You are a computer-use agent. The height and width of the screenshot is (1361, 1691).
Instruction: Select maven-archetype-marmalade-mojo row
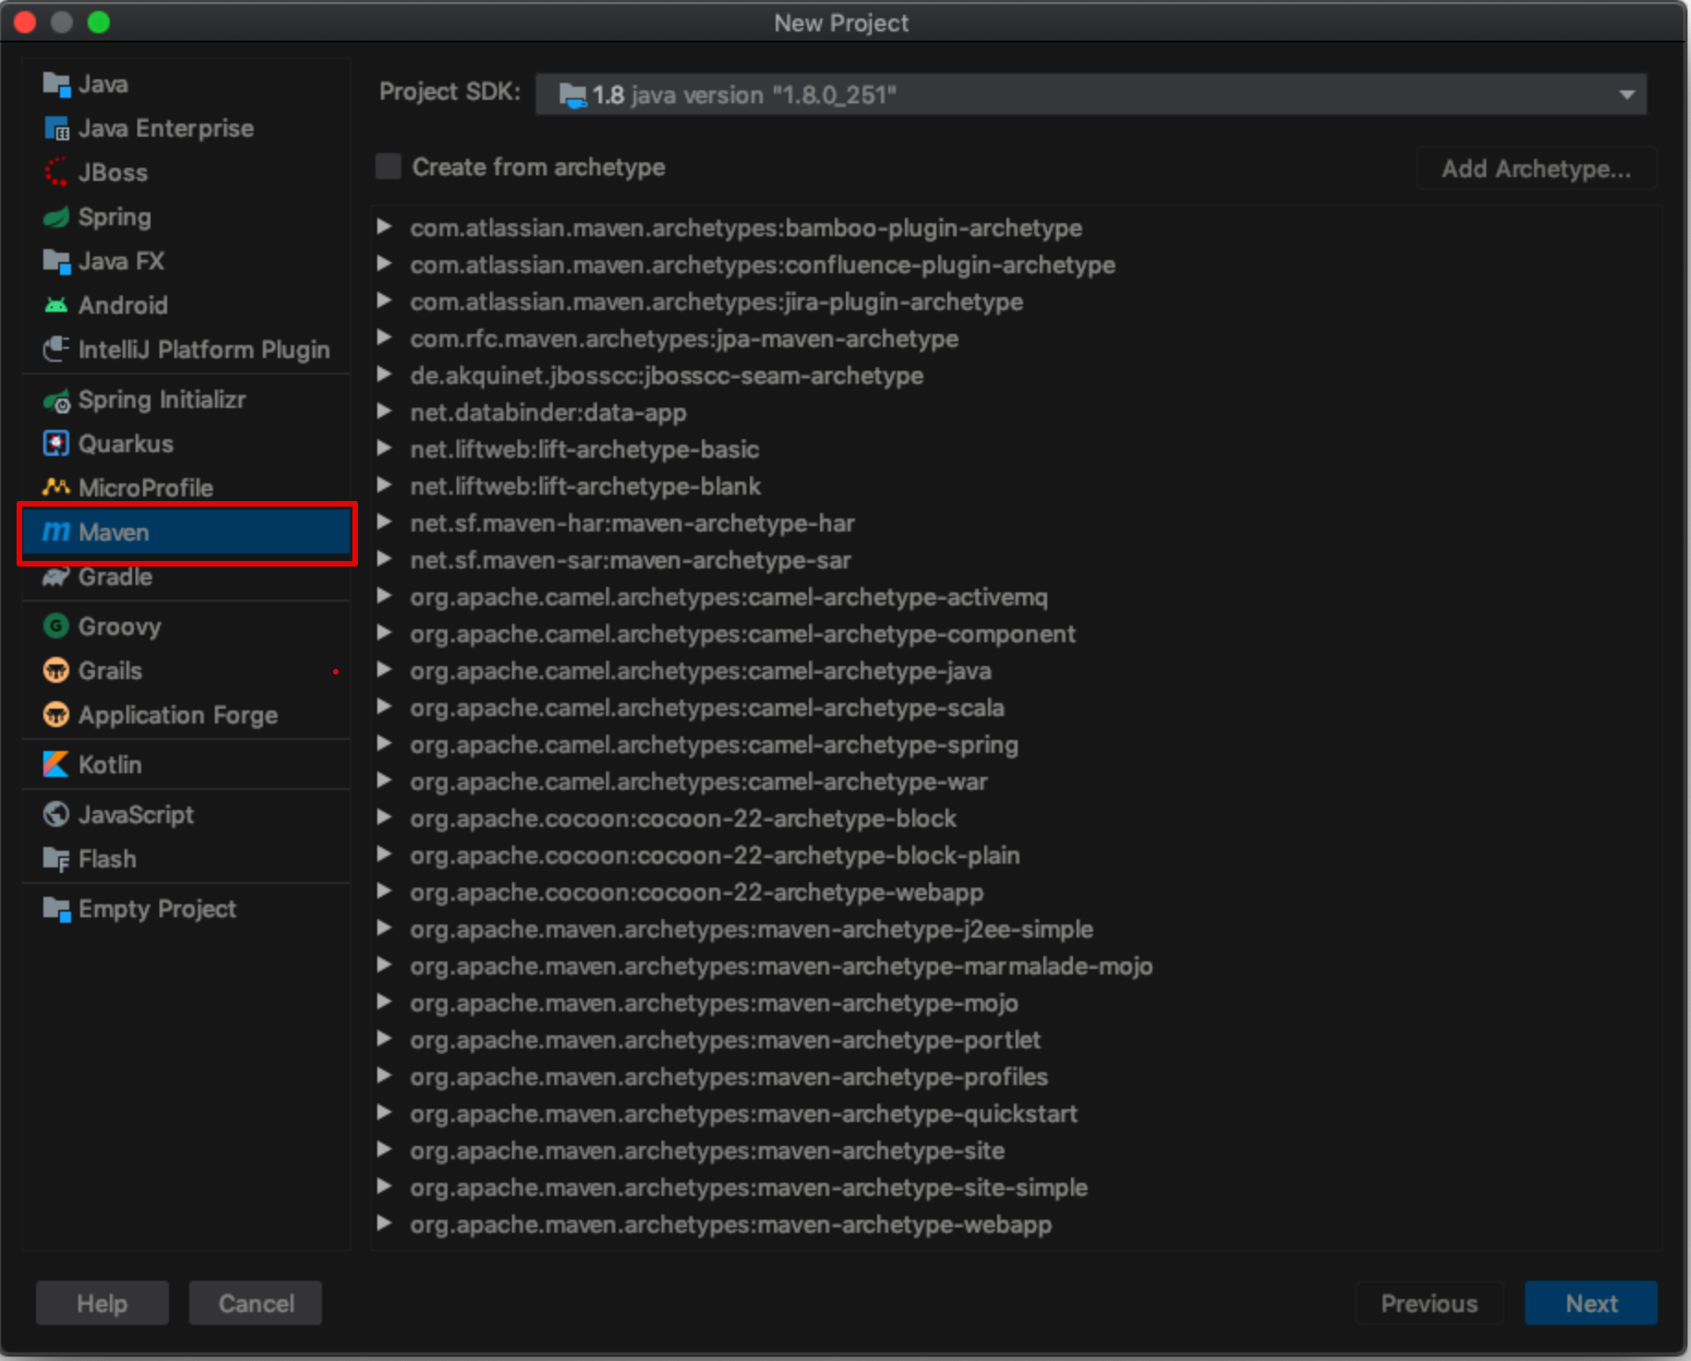point(1016,966)
